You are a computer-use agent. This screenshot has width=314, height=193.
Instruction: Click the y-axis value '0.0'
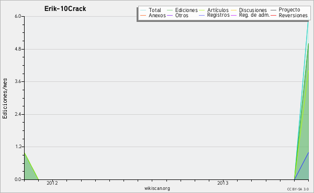[18, 179]
